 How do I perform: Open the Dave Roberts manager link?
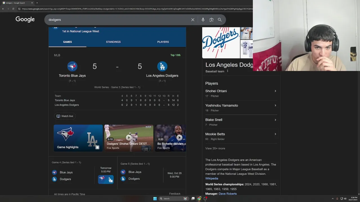point(228,194)
